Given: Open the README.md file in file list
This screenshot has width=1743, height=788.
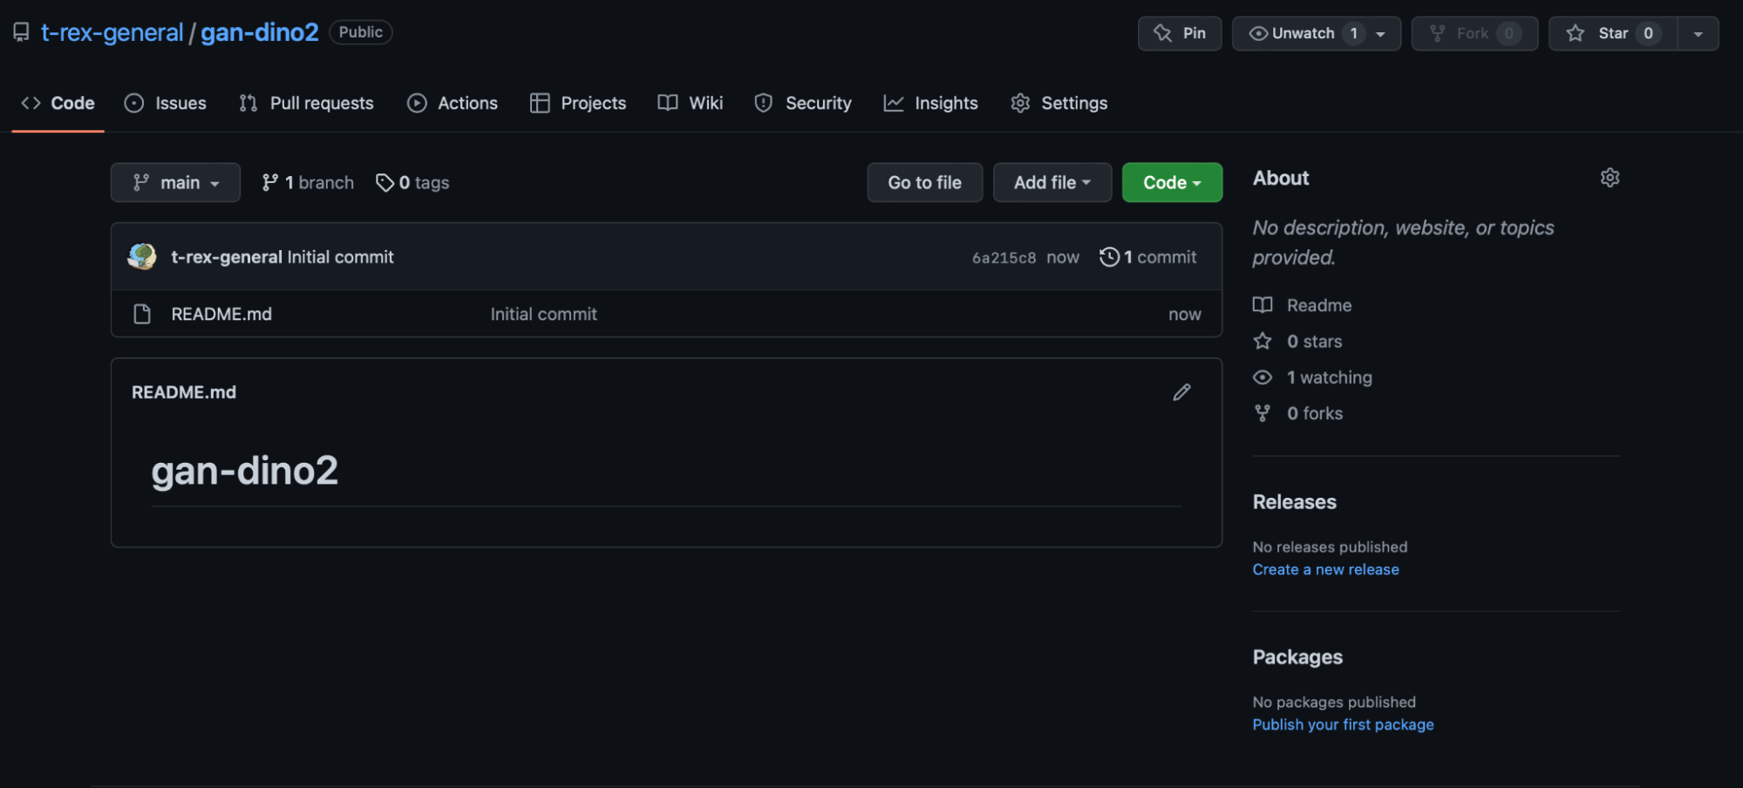Looking at the screenshot, I should coord(221,314).
